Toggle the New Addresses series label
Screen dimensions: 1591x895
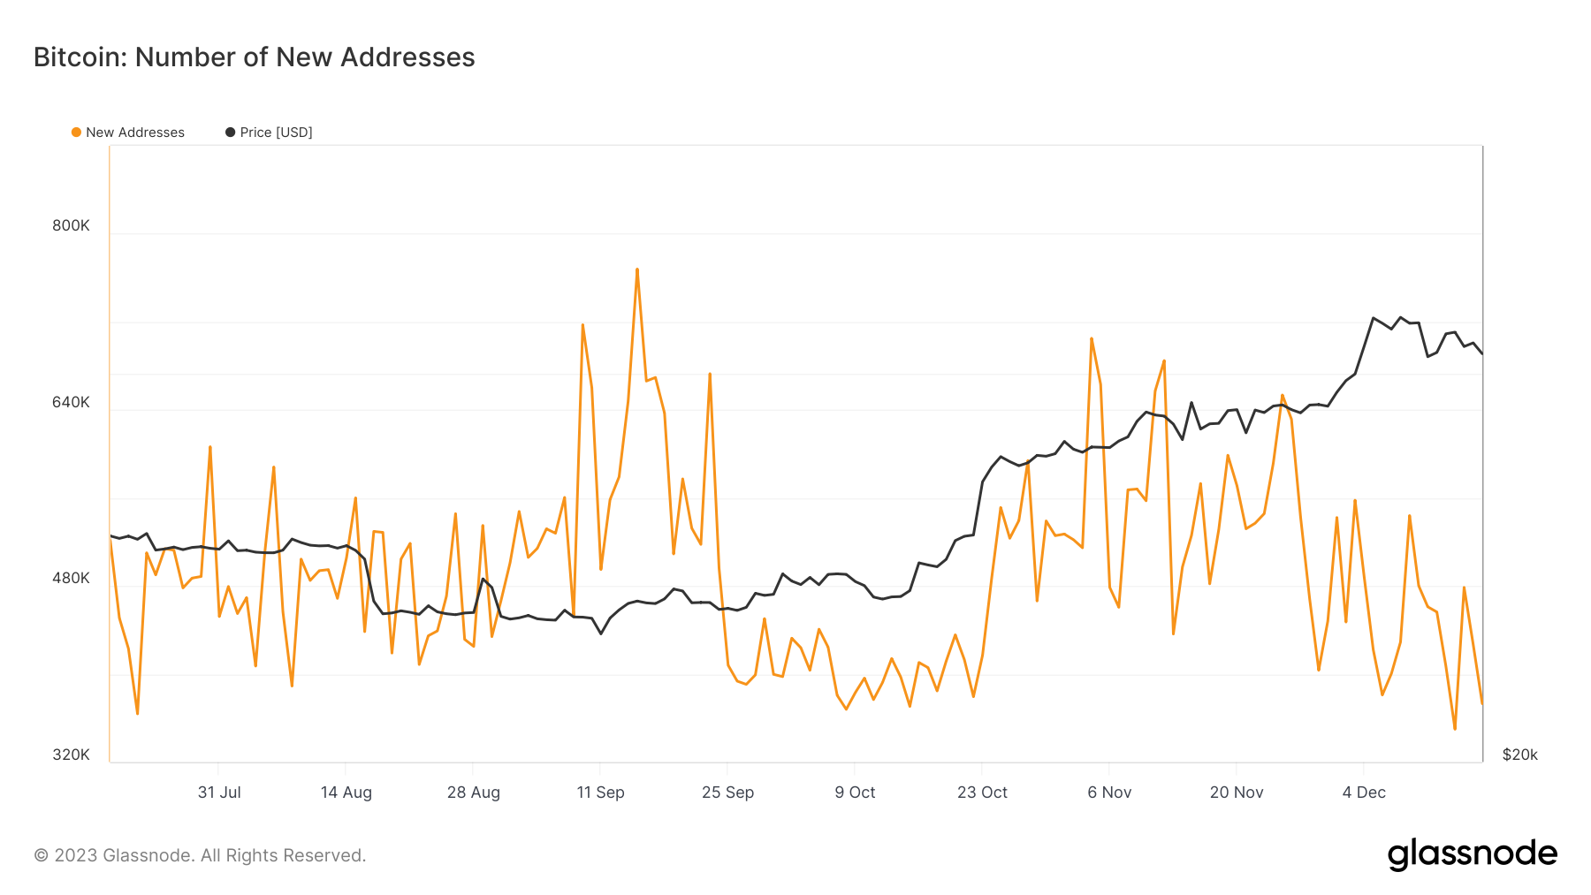[135, 133]
